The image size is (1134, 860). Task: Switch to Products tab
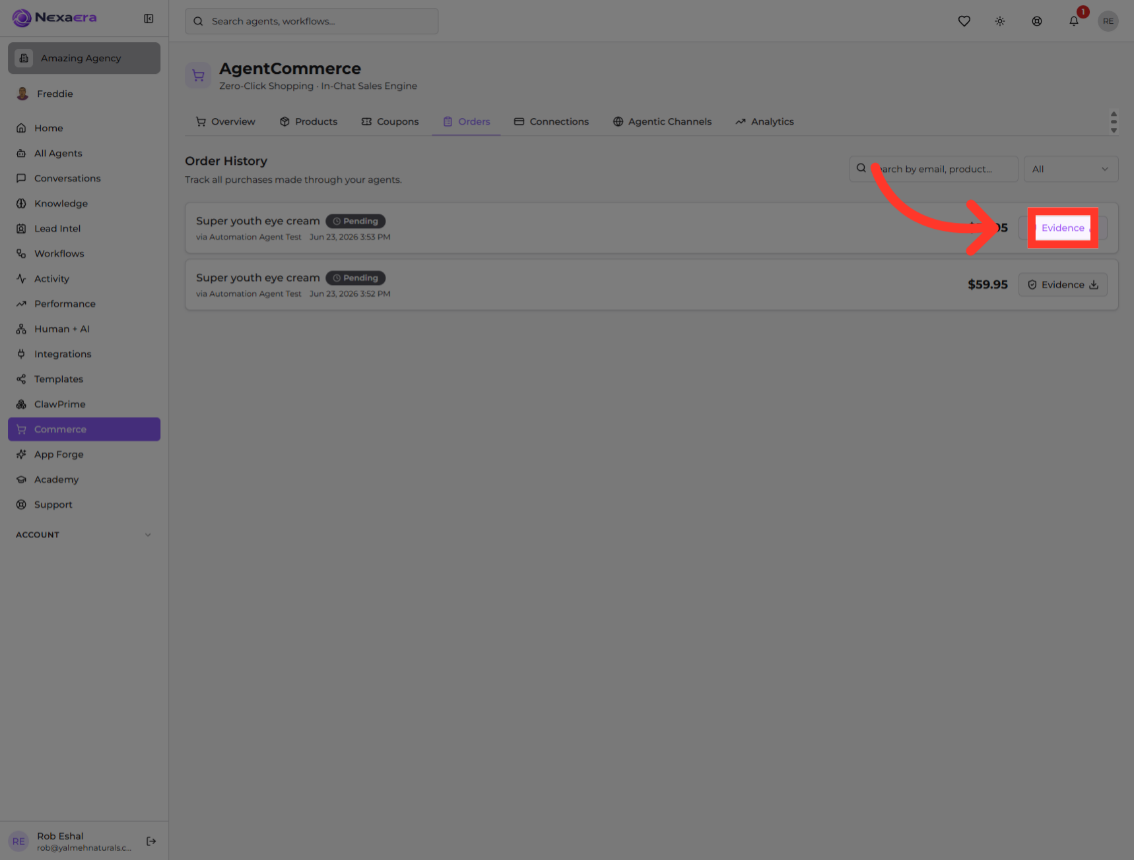(308, 121)
